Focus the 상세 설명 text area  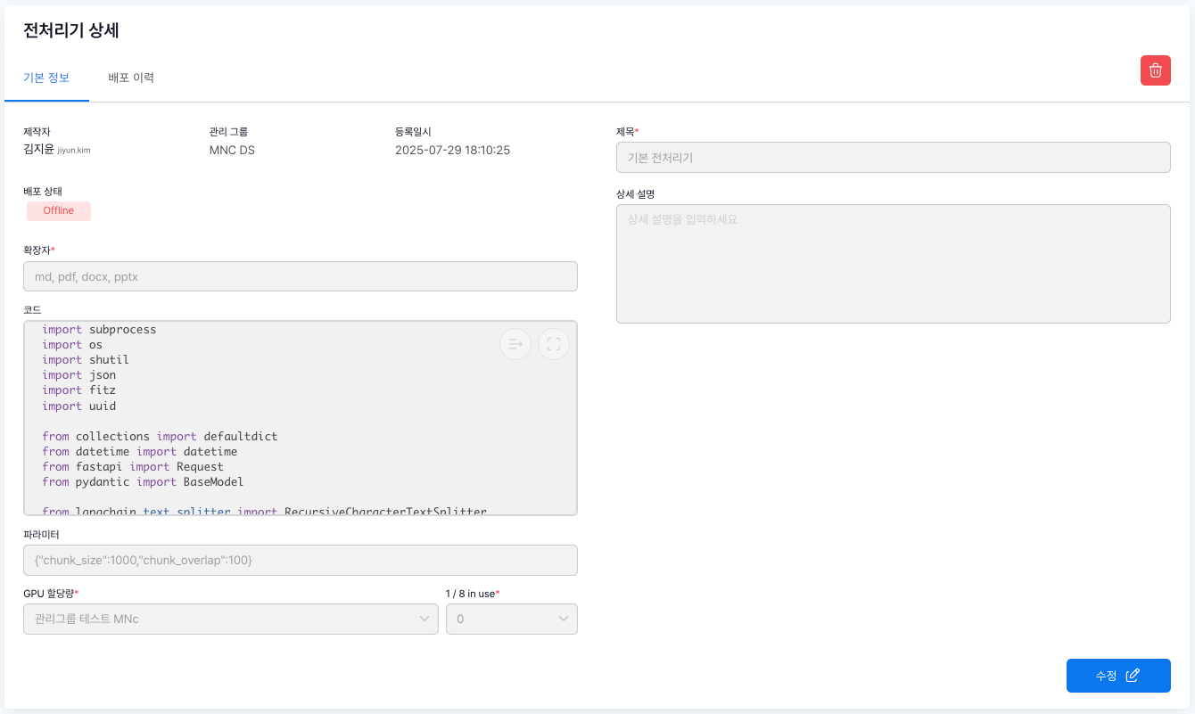[893, 263]
